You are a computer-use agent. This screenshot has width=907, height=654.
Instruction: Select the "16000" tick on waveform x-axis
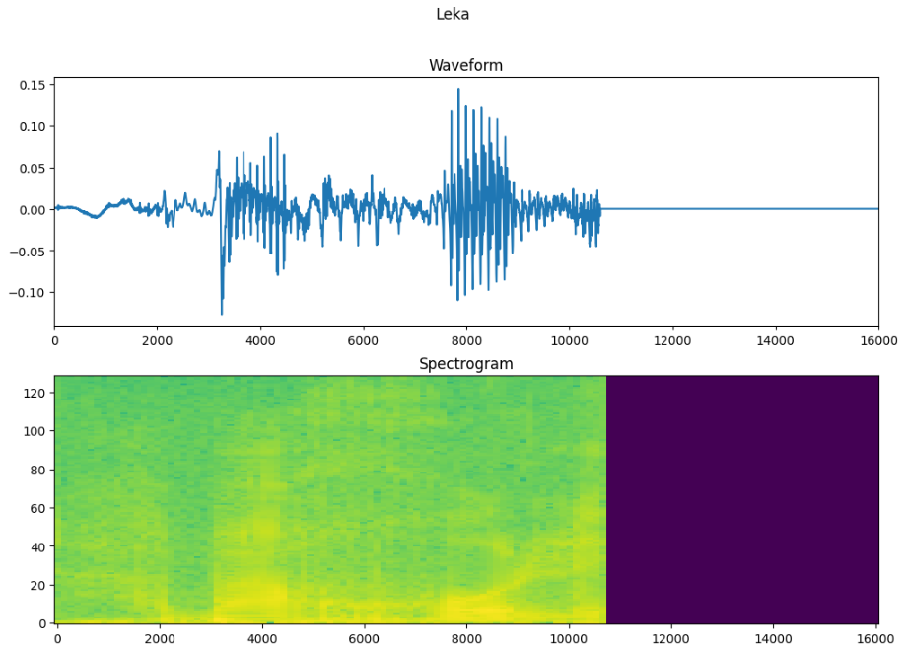tap(880, 338)
